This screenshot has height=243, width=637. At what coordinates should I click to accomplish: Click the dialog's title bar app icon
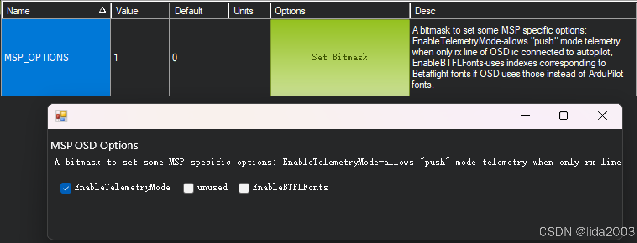(61, 116)
